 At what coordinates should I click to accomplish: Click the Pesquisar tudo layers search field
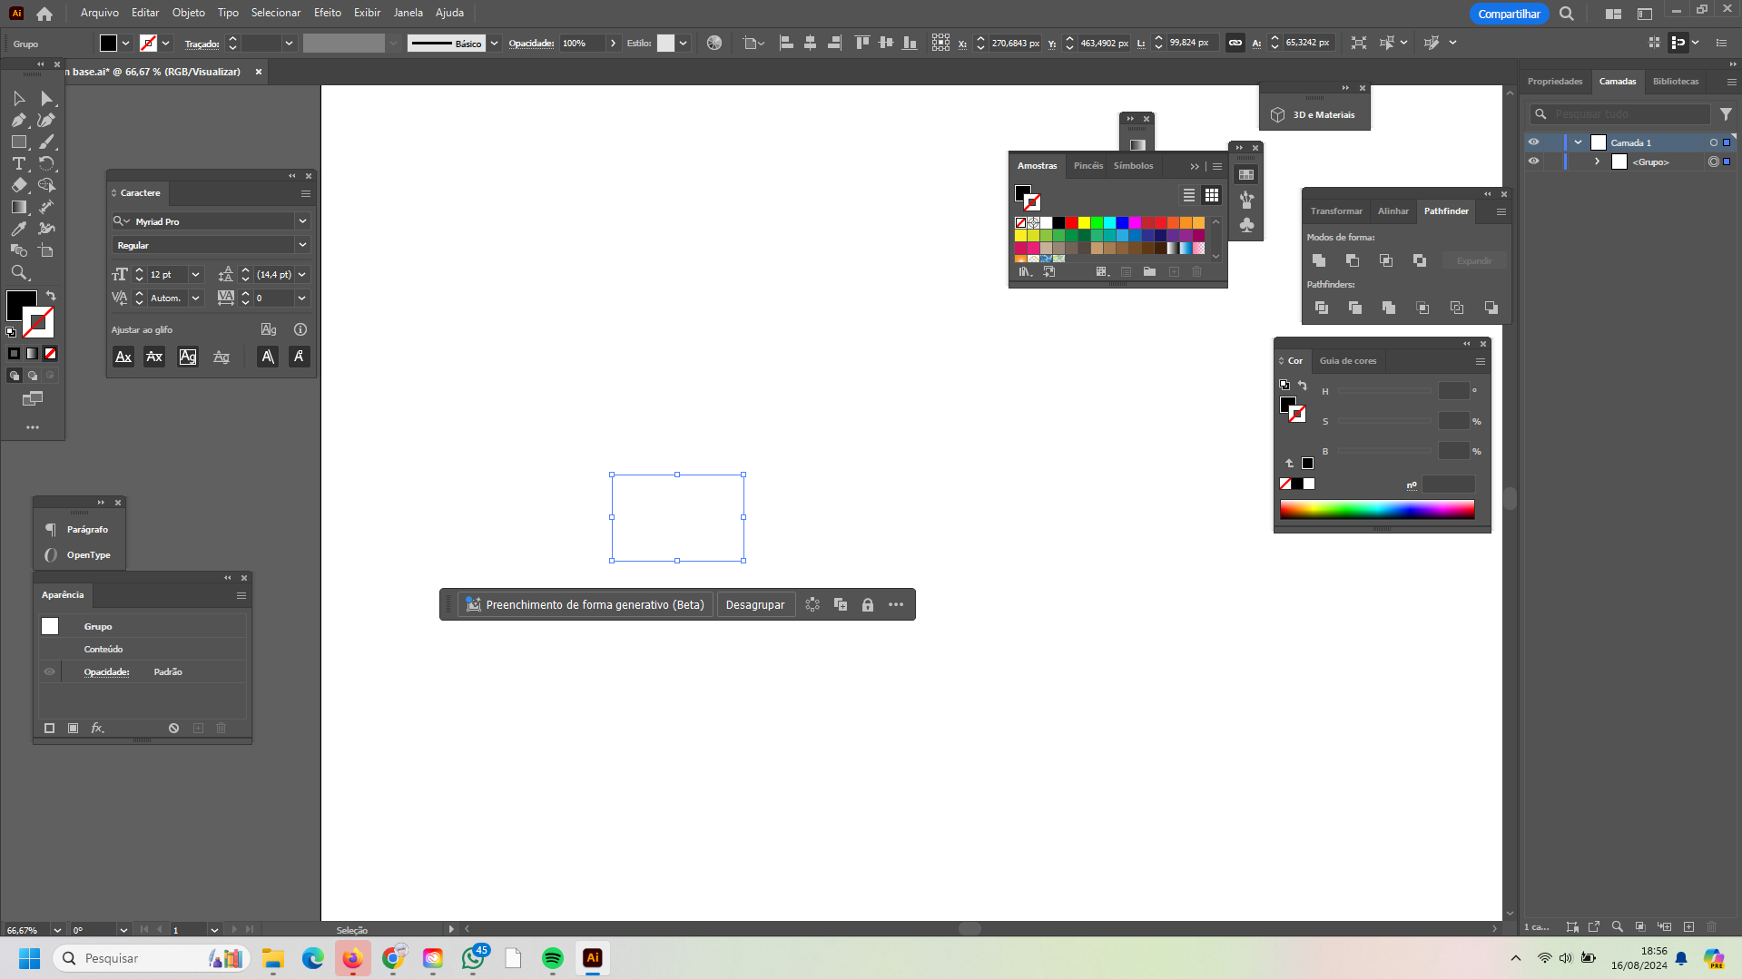[x=1619, y=113]
